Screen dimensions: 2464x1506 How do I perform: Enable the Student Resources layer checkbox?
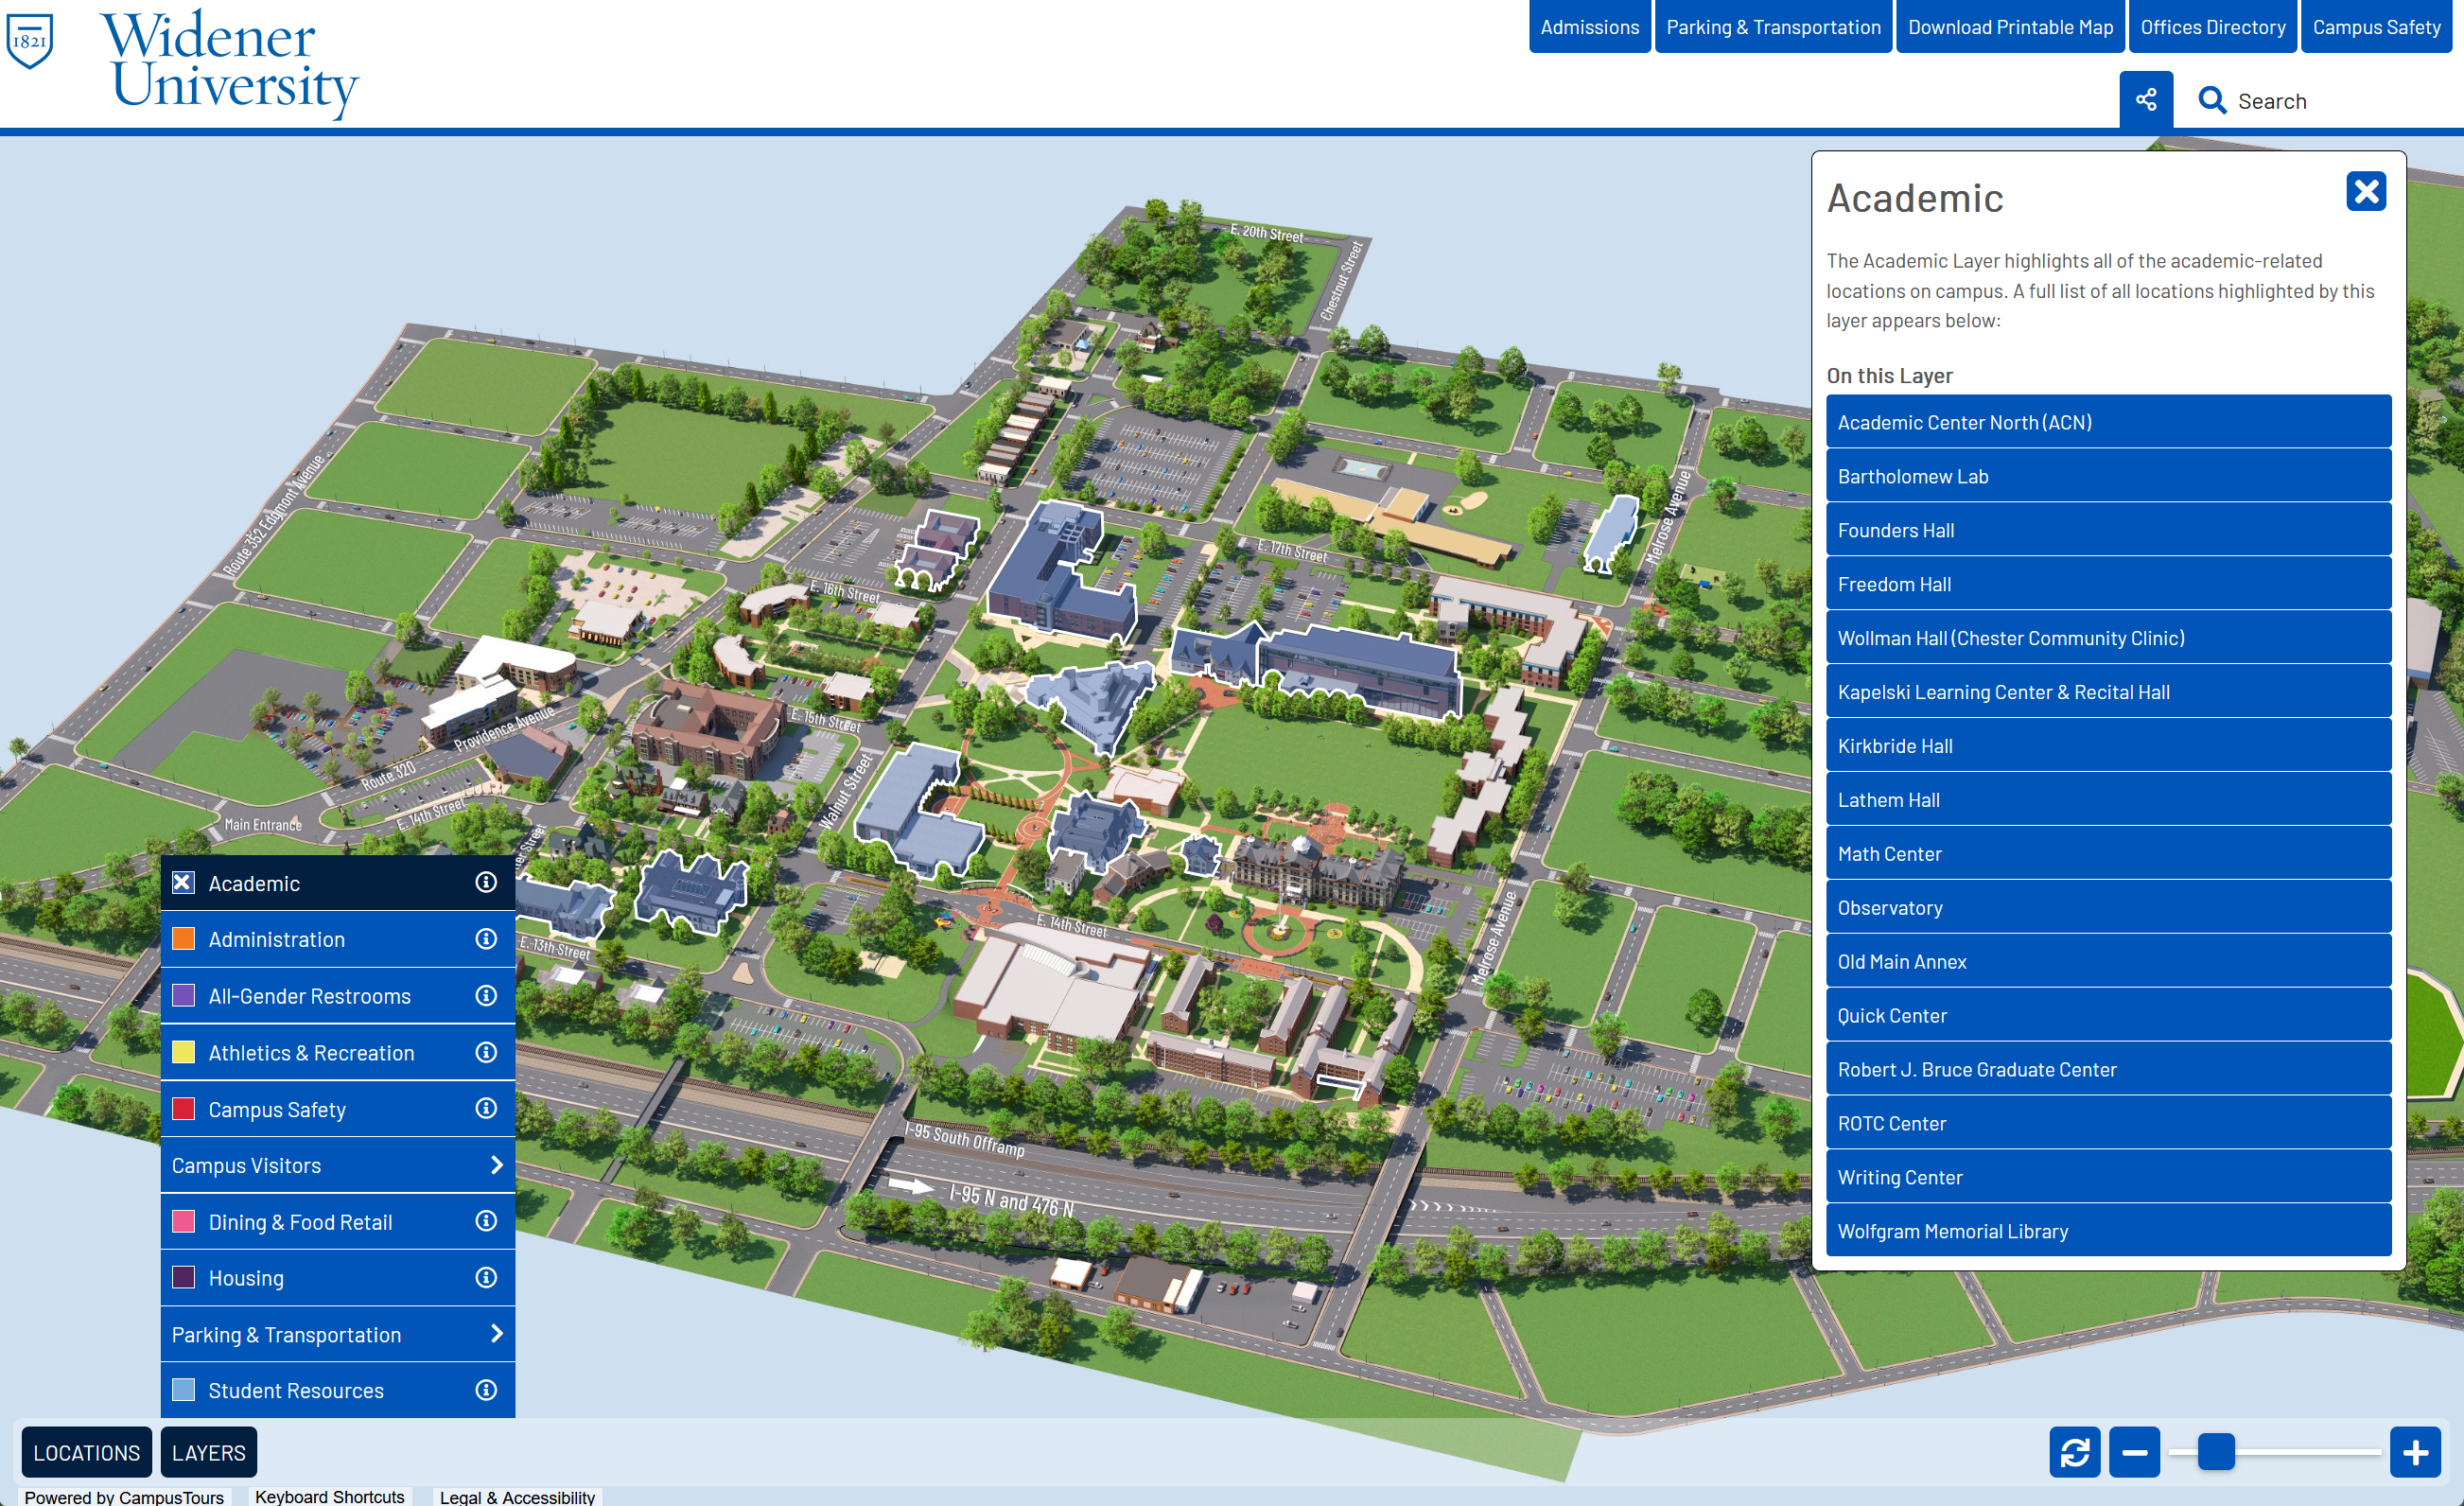tap(183, 1390)
